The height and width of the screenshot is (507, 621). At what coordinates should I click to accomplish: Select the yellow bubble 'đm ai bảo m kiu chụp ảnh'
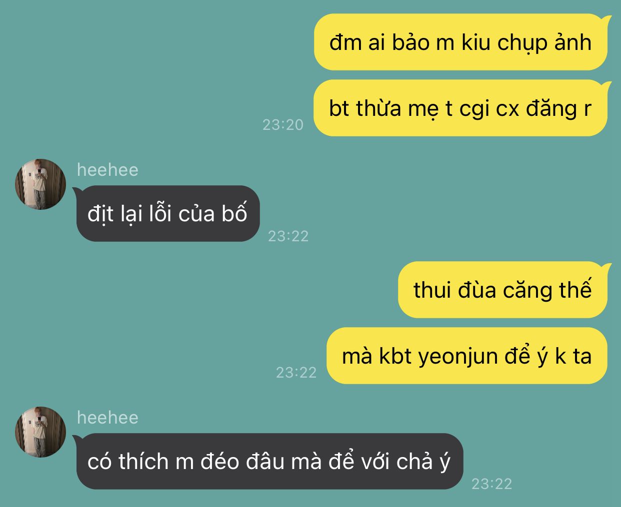coord(460,42)
